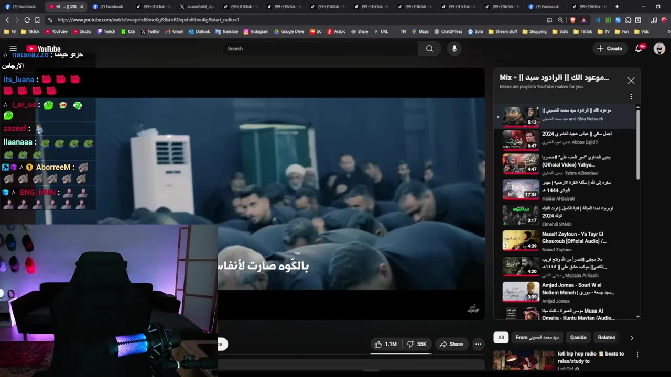
Task: Open the Gmail bookmark
Action: click(x=174, y=31)
